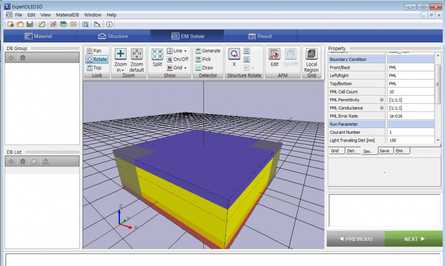Click the Property panel scroll down arrow
The height and width of the screenshot is (266, 445).
[438, 140]
